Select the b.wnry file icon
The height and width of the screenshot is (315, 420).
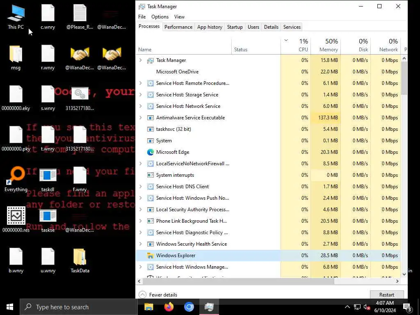click(16, 260)
